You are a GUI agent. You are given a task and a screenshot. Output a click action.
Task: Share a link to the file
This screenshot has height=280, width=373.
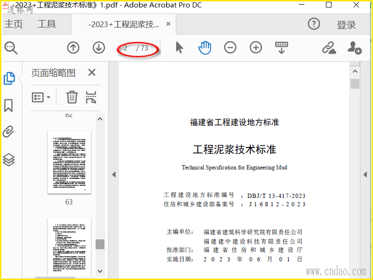329,48
